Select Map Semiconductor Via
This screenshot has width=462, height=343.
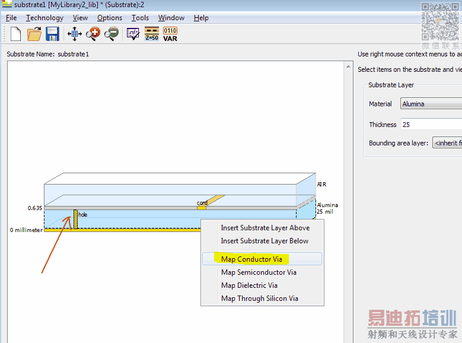pyautogui.click(x=262, y=272)
